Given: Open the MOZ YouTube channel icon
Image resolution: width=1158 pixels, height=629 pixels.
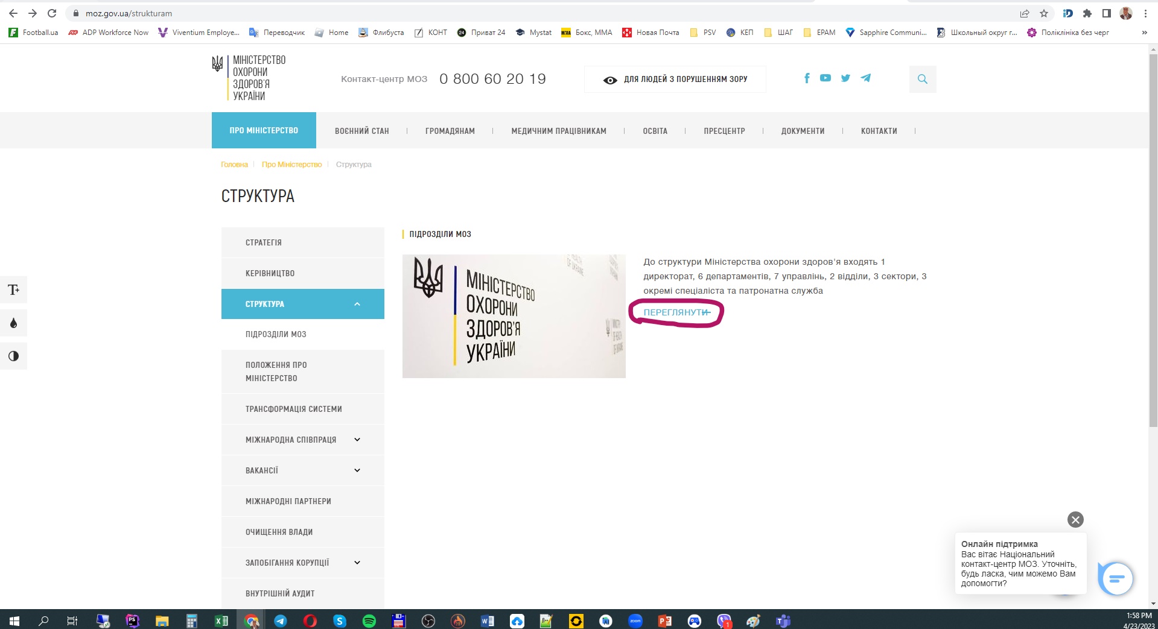Looking at the screenshot, I should 826,78.
